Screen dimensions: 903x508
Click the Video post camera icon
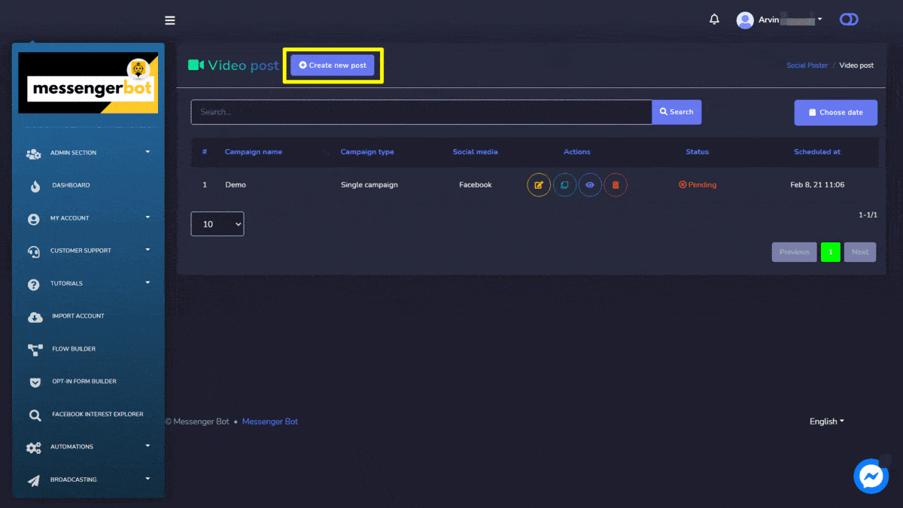(x=196, y=65)
